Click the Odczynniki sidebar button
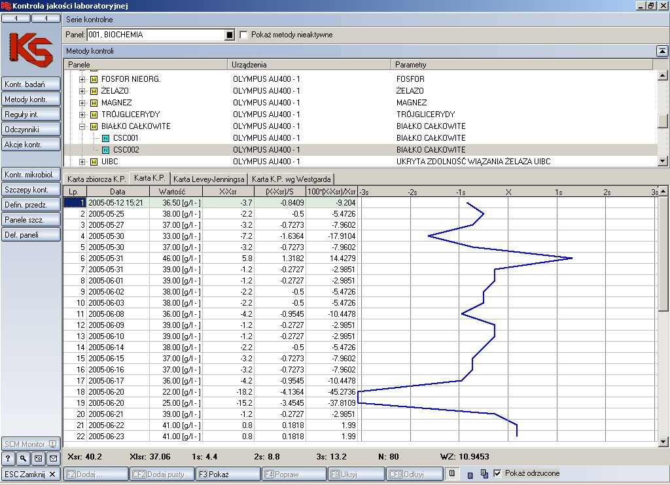The image size is (670, 485). [31, 129]
